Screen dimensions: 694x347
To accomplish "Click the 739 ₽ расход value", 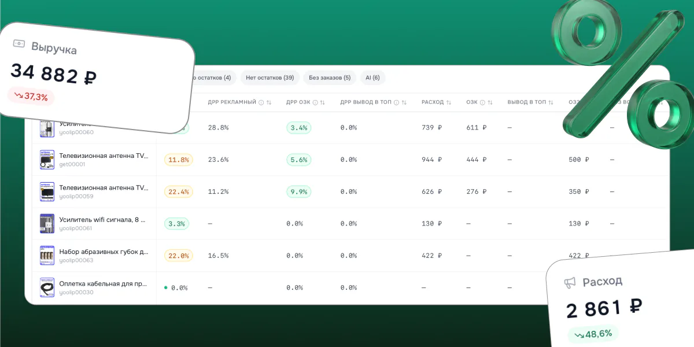I will [431, 128].
